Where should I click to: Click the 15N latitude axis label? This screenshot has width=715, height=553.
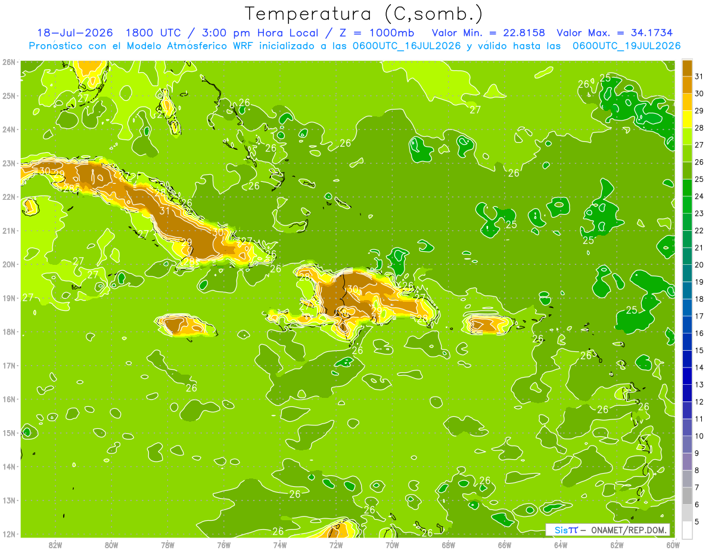9,432
